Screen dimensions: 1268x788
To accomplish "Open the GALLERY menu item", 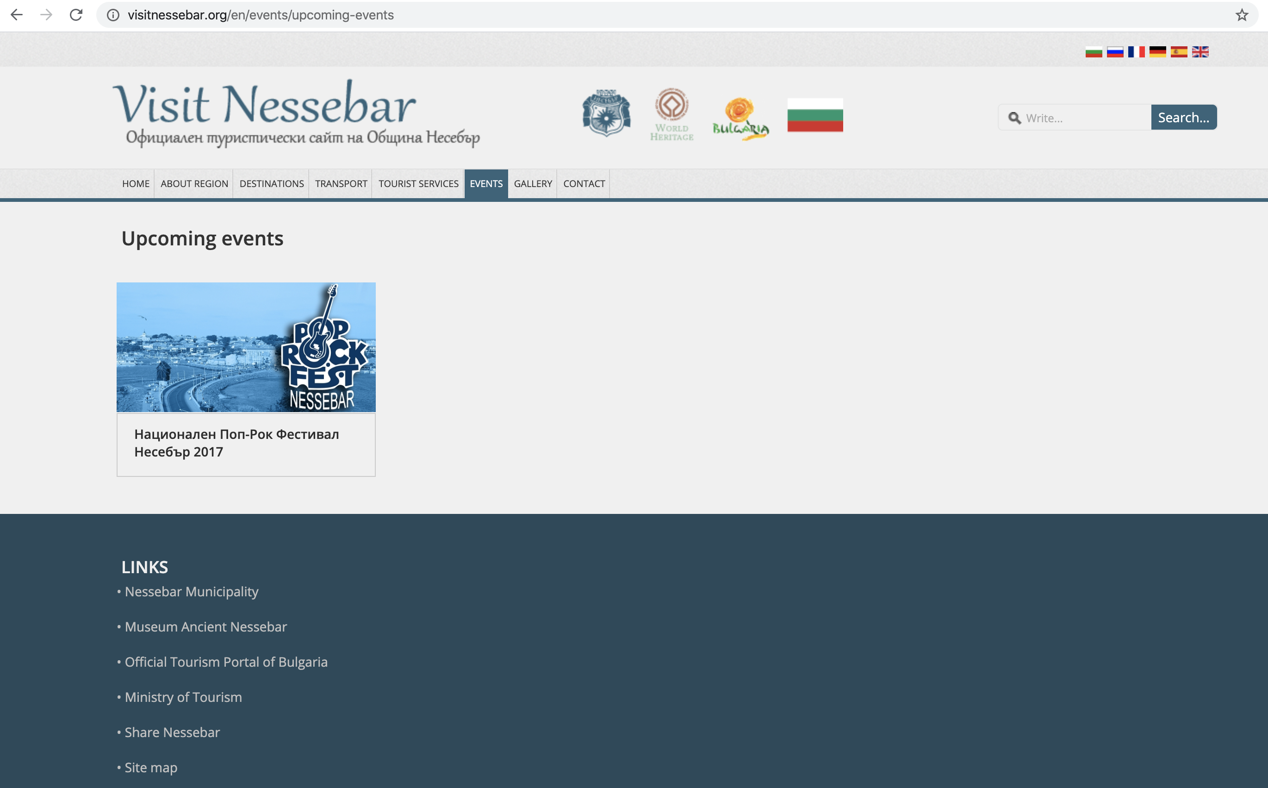I will tap(532, 184).
